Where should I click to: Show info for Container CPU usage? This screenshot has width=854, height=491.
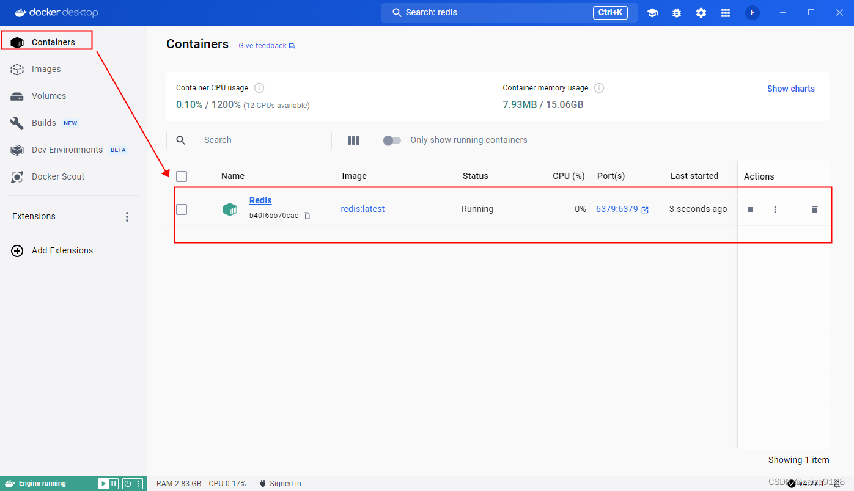pyautogui.click(x=259, y=88)
